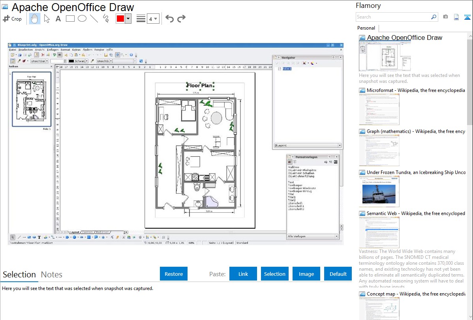Click the snapshot list vertical scrollbar
The image size is (473, 320).
click(x=470, y=81)
